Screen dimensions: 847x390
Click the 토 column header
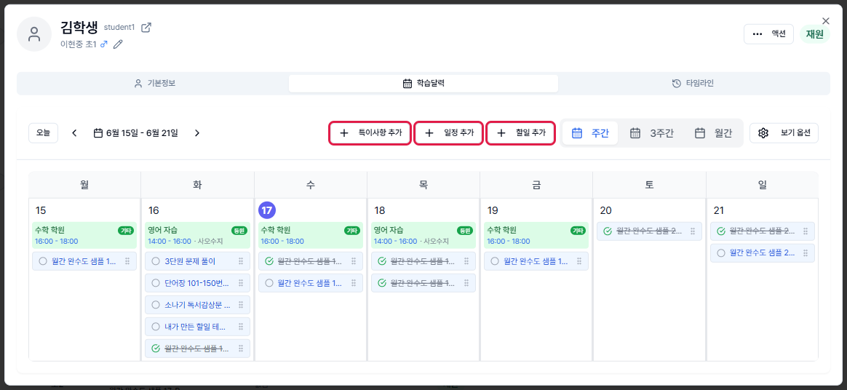(x=649, y=186)
